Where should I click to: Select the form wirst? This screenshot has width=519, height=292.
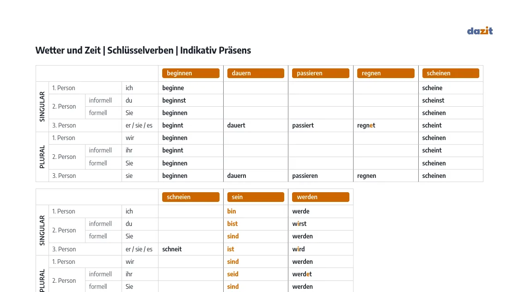pos(299,224)
